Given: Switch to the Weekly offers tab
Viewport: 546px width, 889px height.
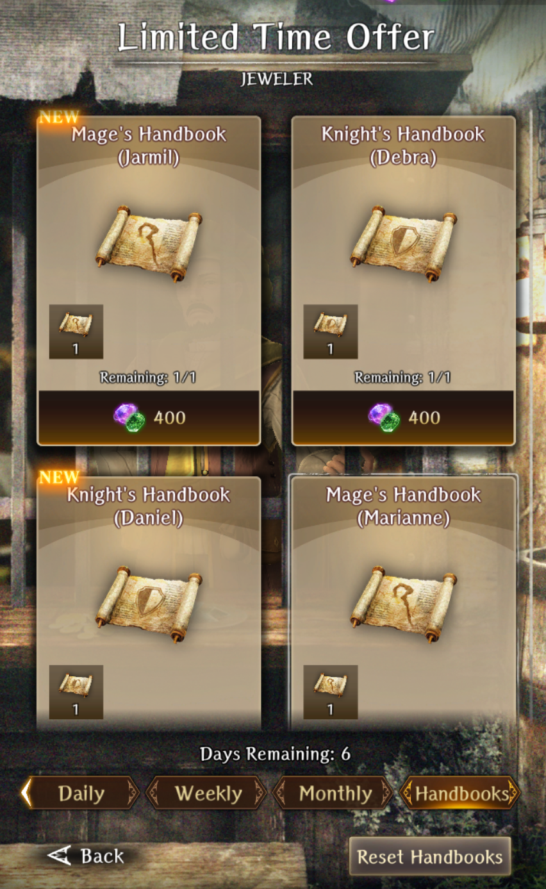Looking at the screenshot, I should (208, 793).
